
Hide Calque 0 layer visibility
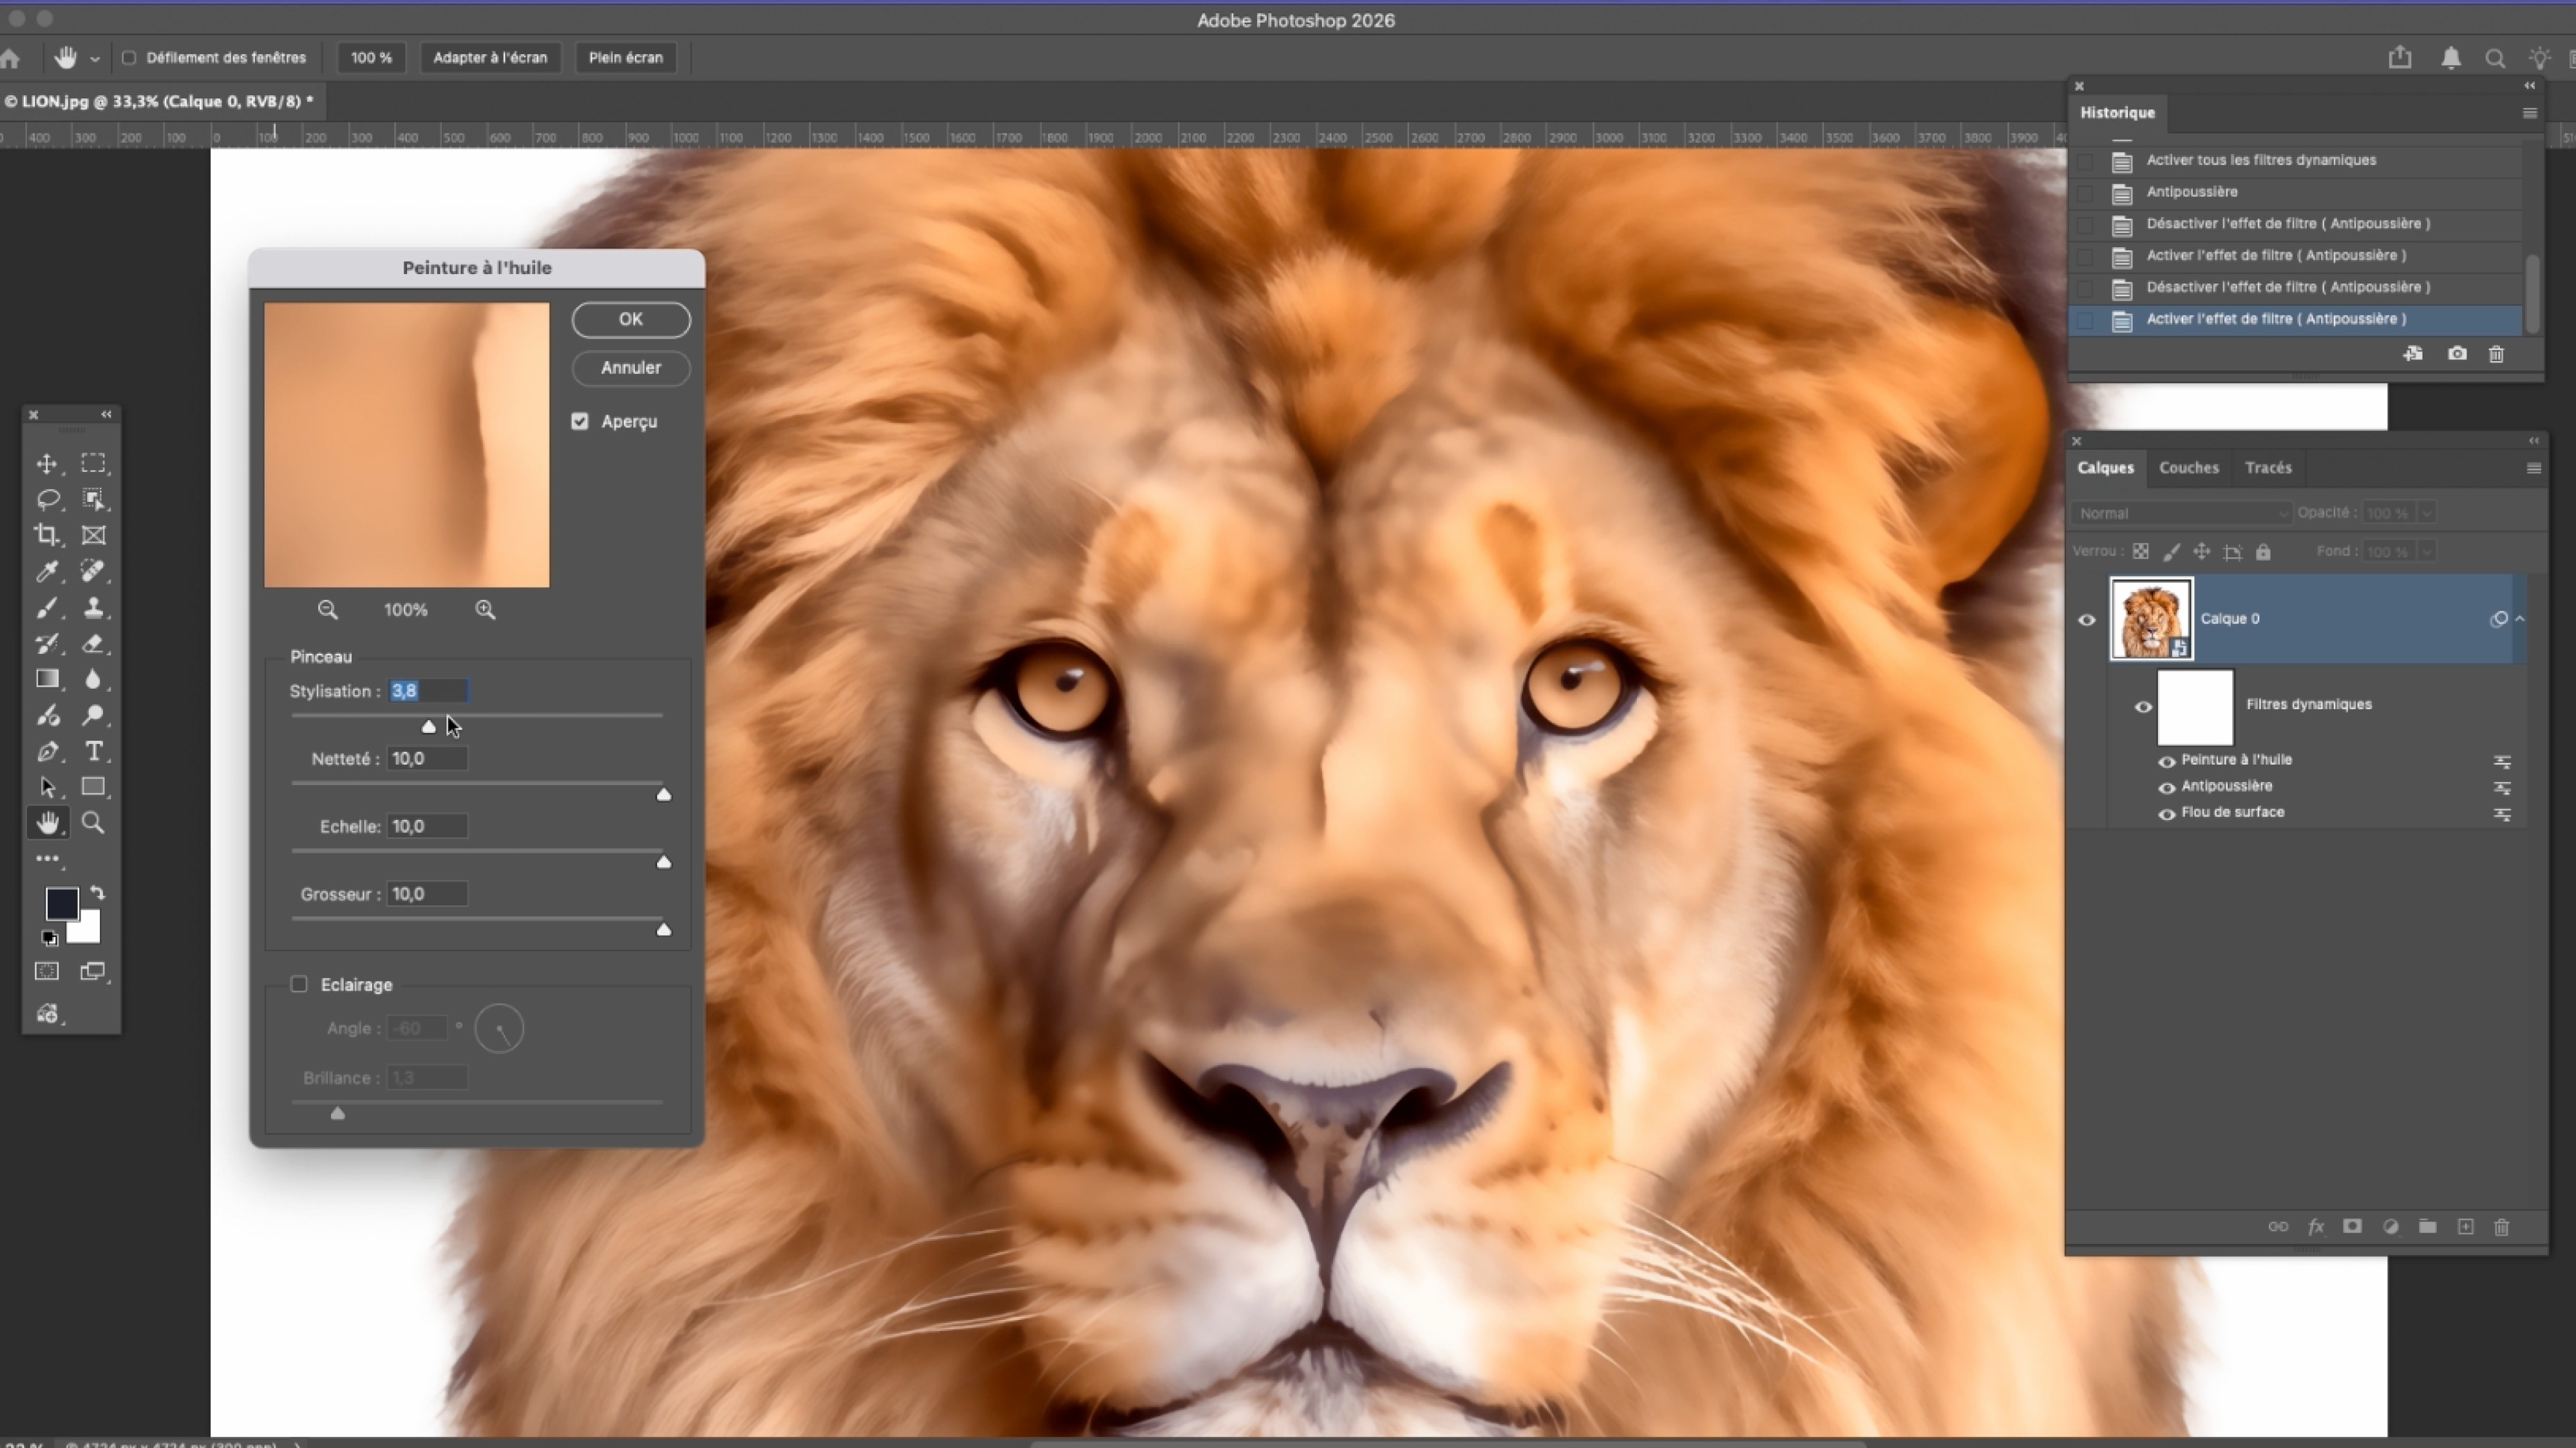tap(2087, 620)
